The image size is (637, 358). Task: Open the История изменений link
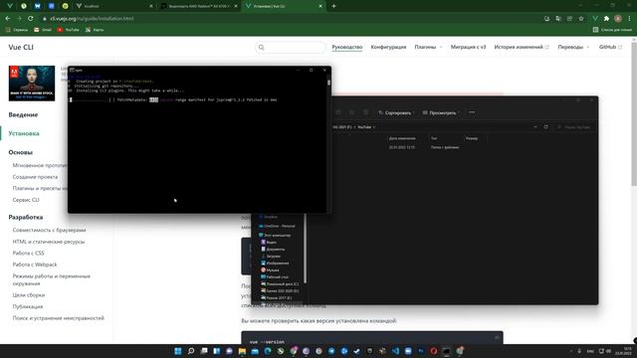tap(522, 47)
